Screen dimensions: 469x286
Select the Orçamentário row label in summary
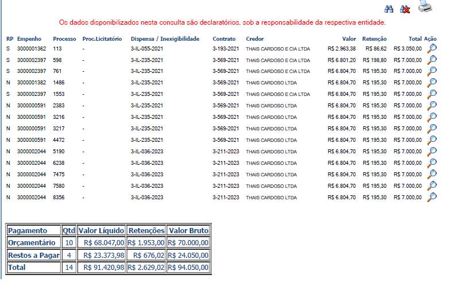(x=32, y=243)
